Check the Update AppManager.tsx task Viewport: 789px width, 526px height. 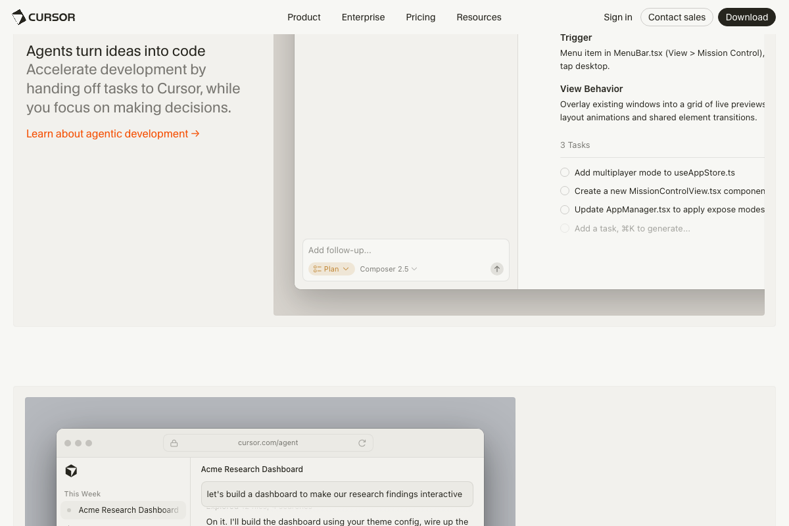(x=565, y=209)
